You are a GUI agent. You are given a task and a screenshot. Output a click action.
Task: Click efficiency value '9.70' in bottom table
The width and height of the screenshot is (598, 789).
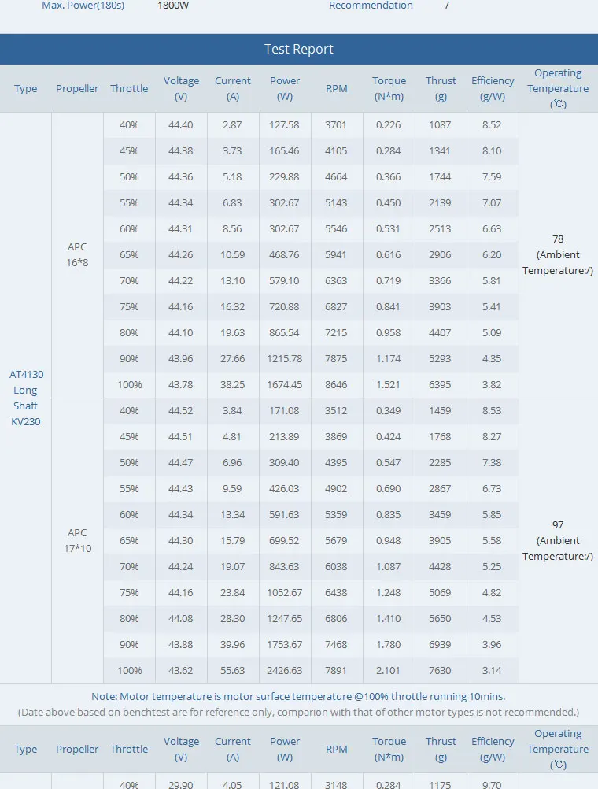click(x=492, y=784)
